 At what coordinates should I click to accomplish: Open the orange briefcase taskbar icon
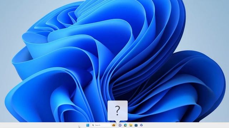click(x=114, y=125)
